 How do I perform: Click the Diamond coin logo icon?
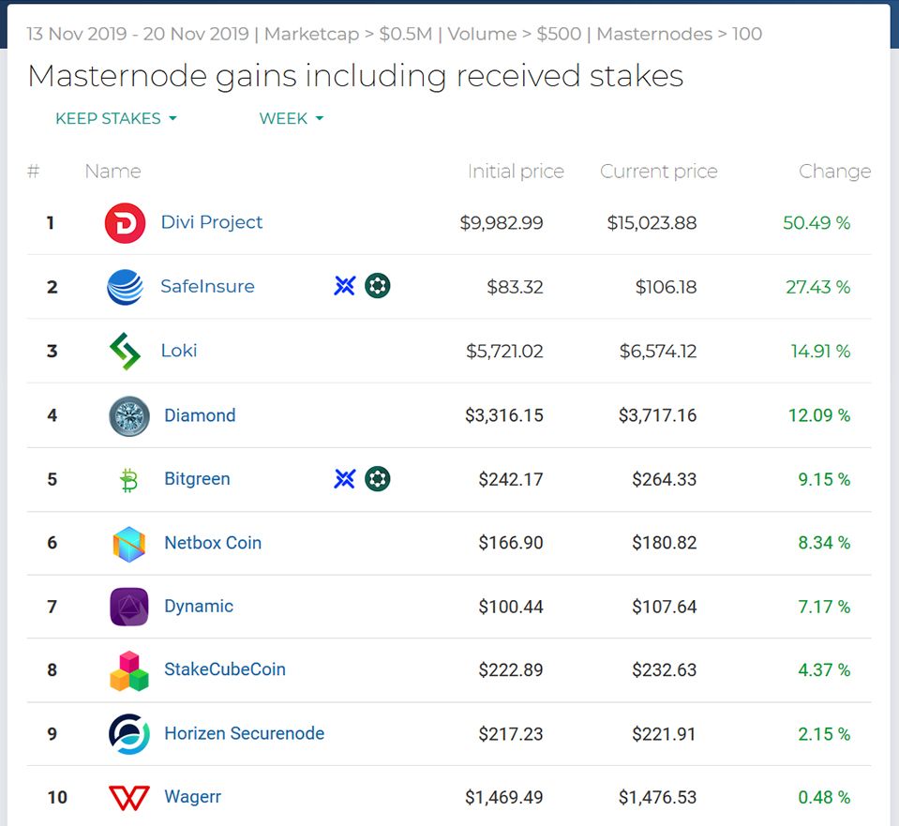click(x=128, y=416)
